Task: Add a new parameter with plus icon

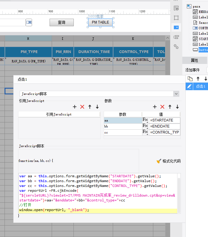Action: pyautogui.click(x=154, y=107)
